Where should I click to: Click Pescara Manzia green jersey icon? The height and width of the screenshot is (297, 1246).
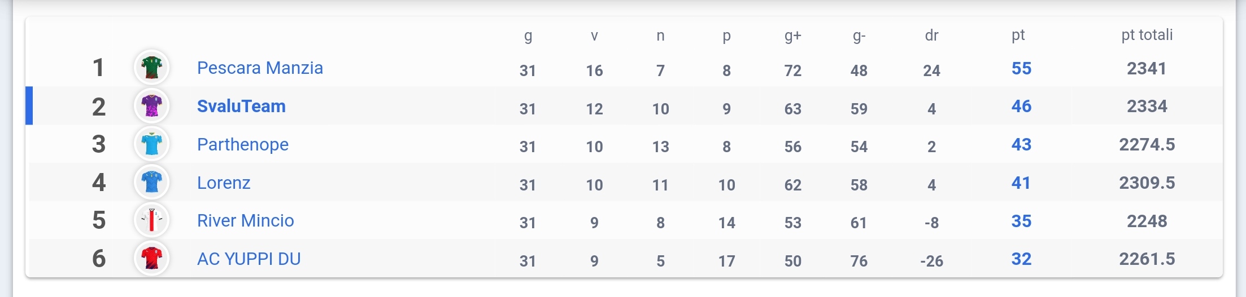tap(151, 68)
